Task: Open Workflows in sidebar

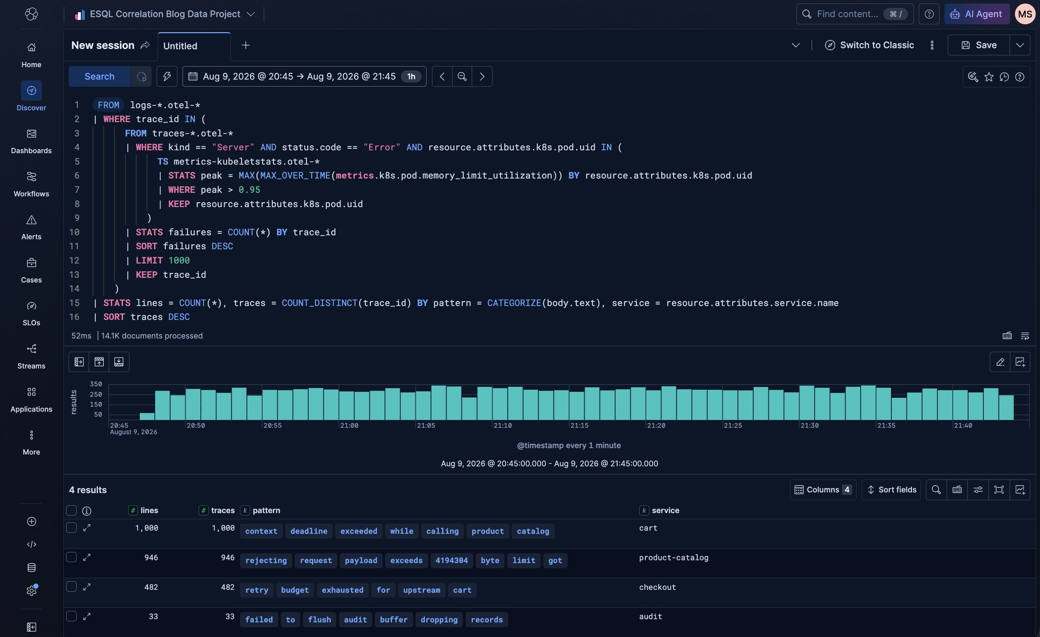Action: pyautogui.click(x=31, y=184)
